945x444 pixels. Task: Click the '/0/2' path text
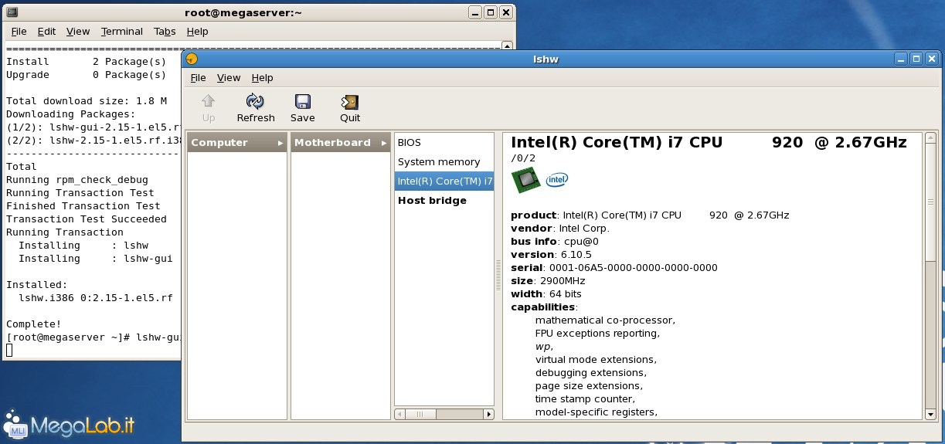pyautogui.click(x=523, y=158)
